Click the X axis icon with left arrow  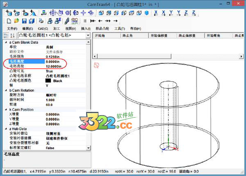(156, 13)
